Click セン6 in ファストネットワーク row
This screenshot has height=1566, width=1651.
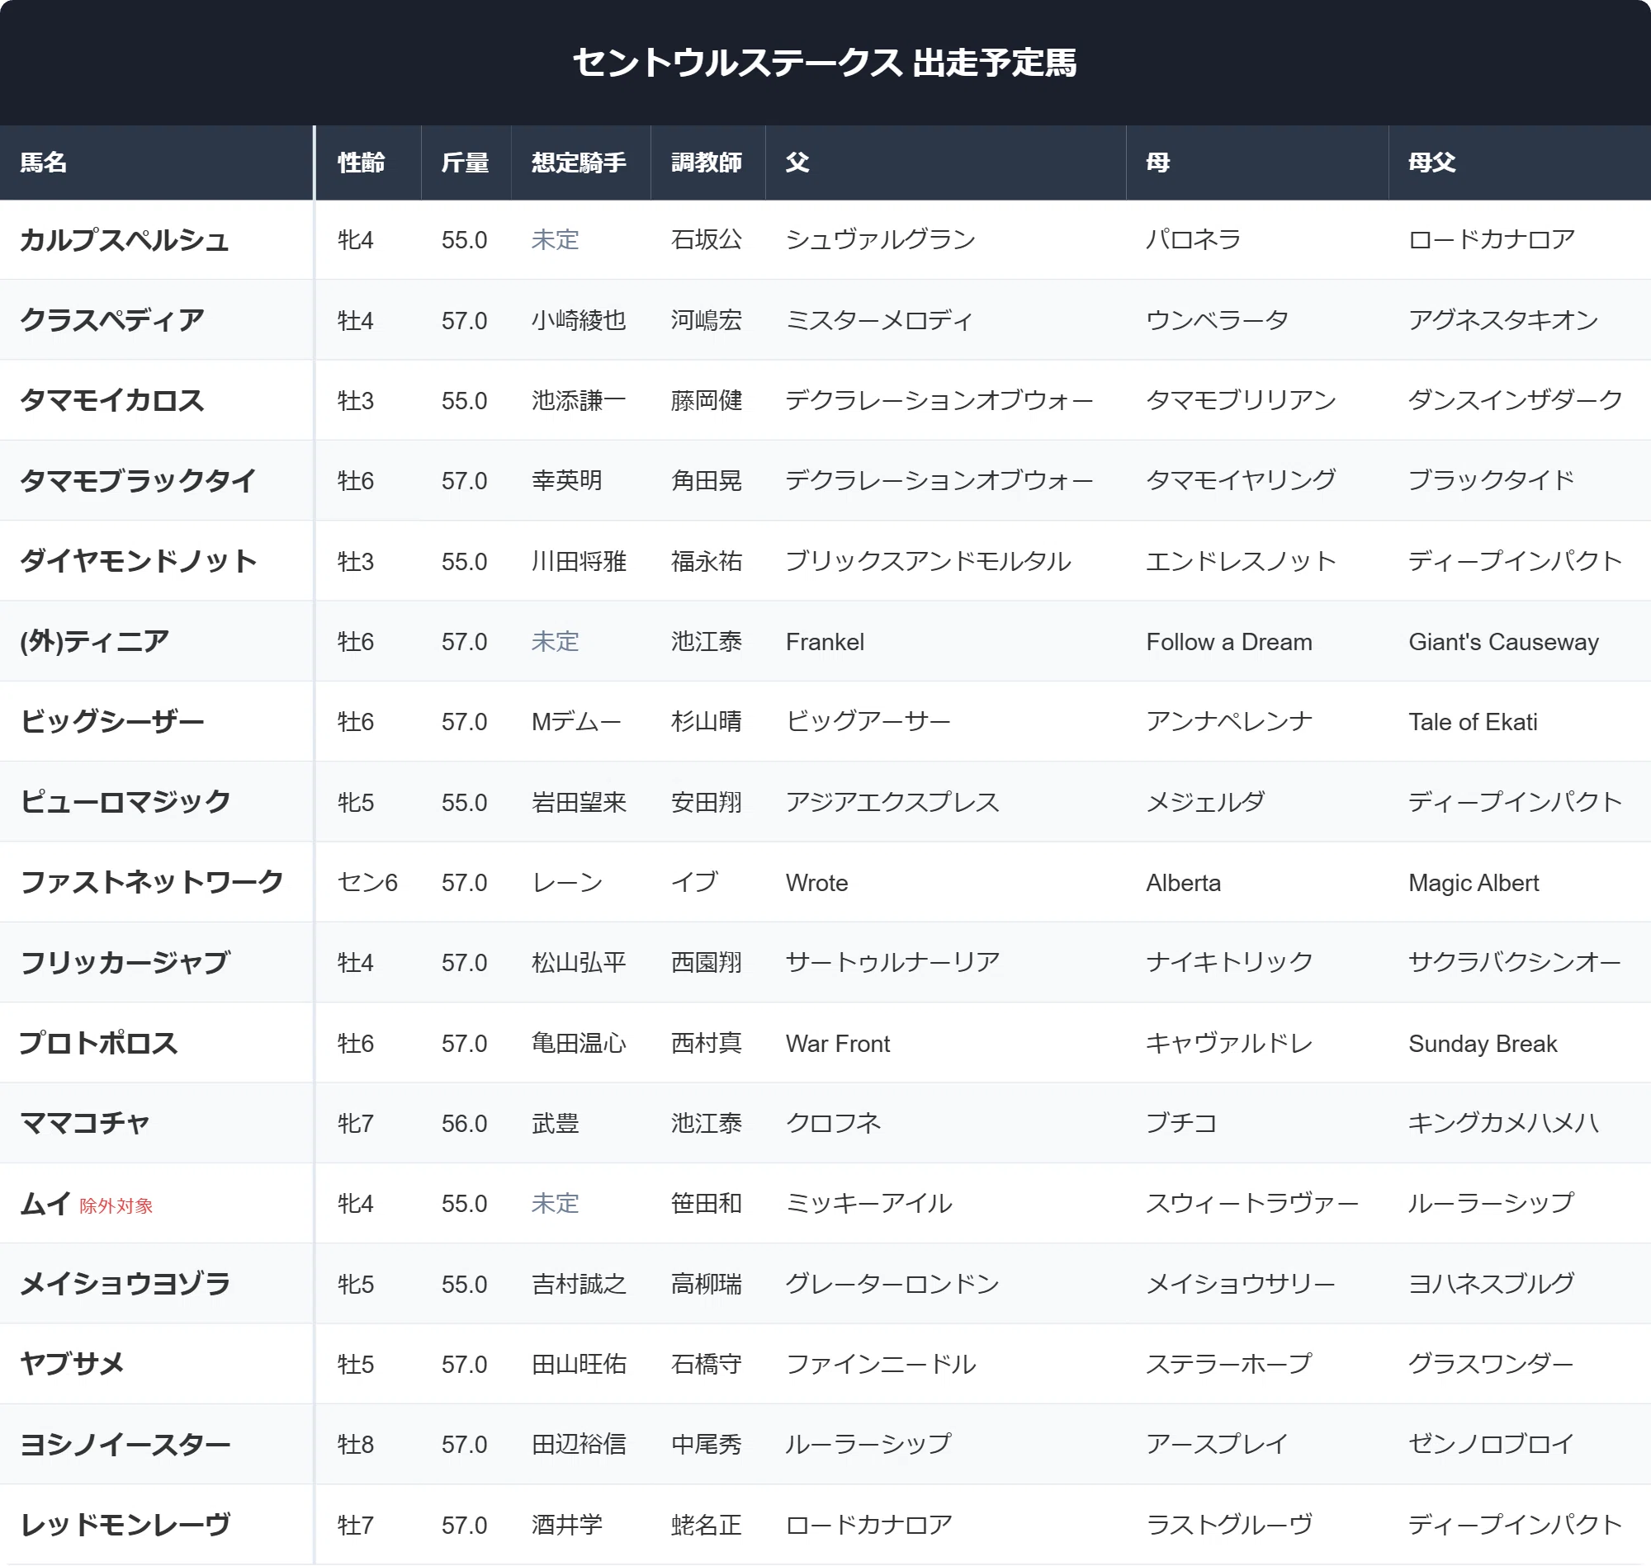[367, 882]
